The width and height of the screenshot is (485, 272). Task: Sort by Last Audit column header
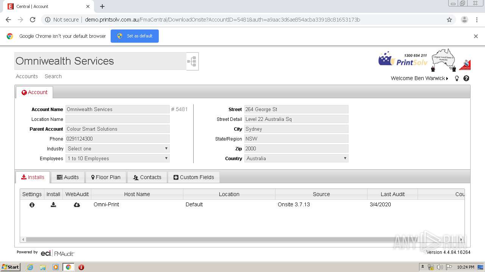click(393, 194)
